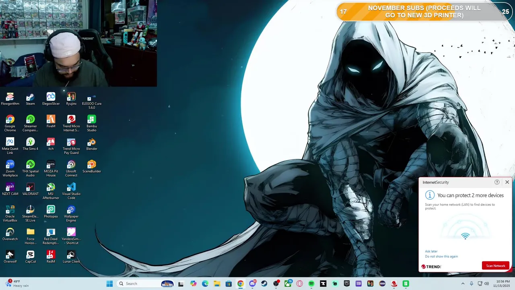
Task: Open Task View from the taskbar
Action: [181, 284]
